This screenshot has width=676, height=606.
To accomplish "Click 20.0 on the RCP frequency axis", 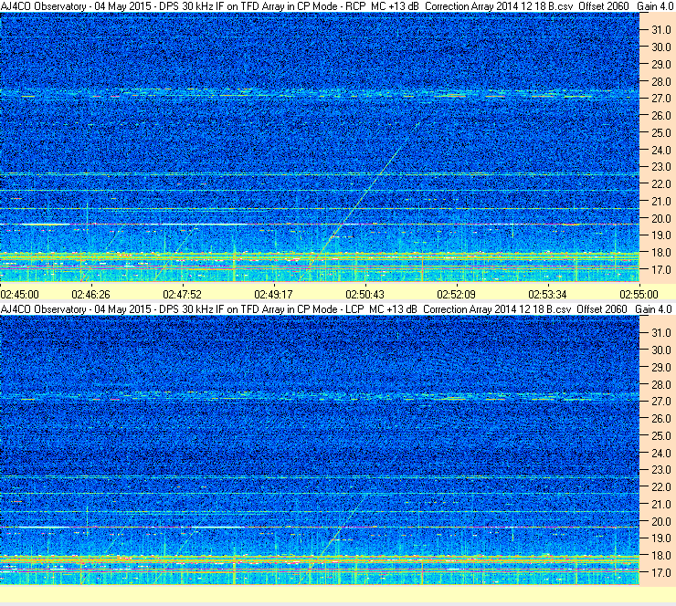I will pyautogui.click(x=660, y=219).
